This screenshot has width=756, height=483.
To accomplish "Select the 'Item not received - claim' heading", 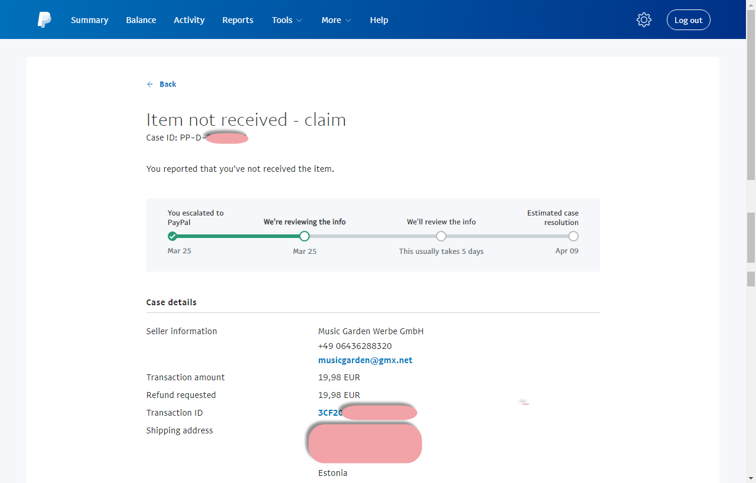I will (246, 120).
